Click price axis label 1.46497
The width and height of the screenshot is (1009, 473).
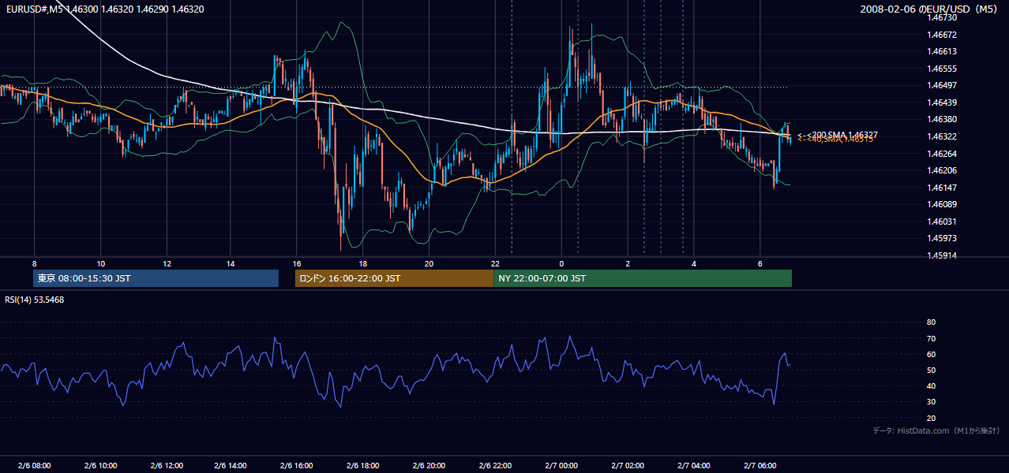(943, 85)
